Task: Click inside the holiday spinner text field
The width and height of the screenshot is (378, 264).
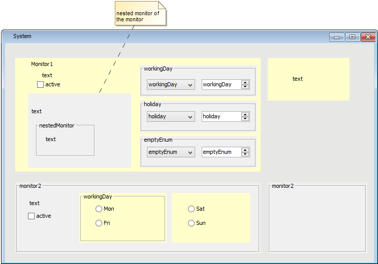Action: tap(221, 117)
